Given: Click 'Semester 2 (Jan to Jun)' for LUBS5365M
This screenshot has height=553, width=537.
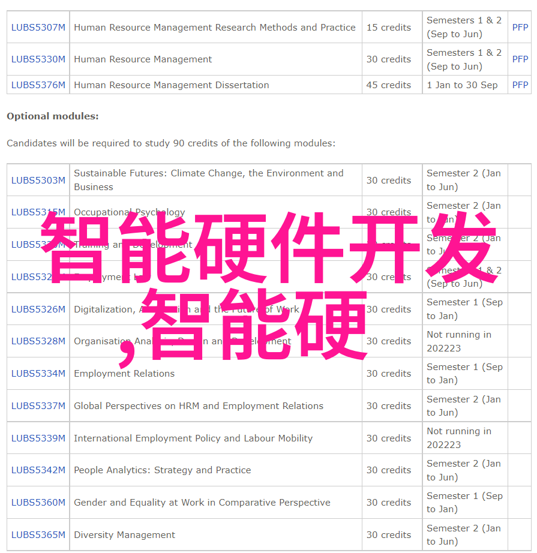Looking at the screenshot, I should 464,534.
